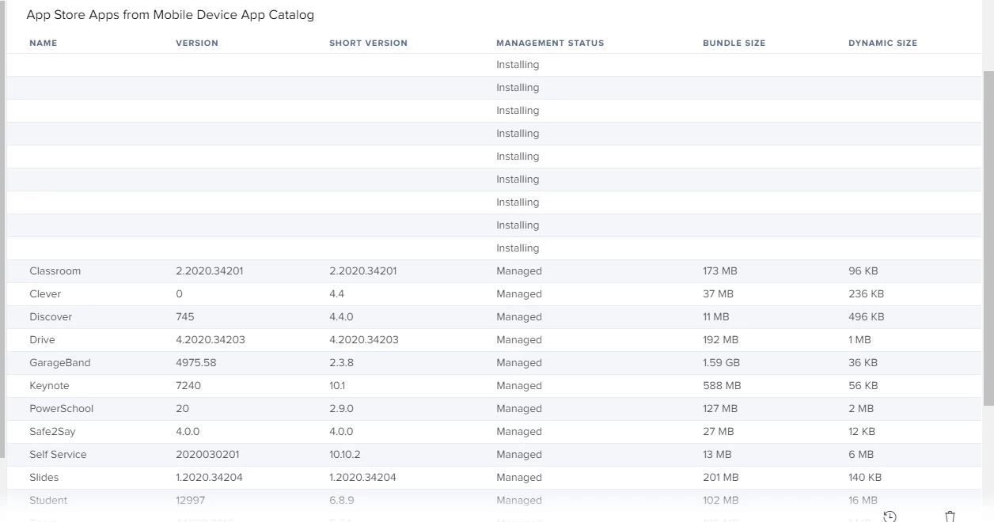The image size is (994, 522).
Task: Select the PowerSchool app name
Action: tap(62, 409)
